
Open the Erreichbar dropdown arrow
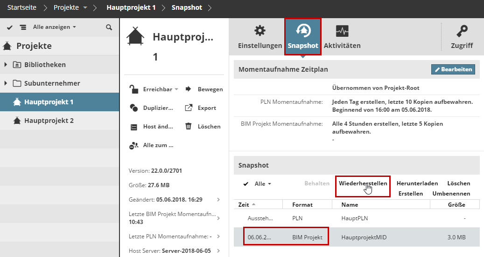pos(176,89)
